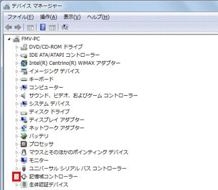Expand the IDE ATA/ATAPI コントローラー node
Screen dimensions: 218x190
click(x=17, y=55)
